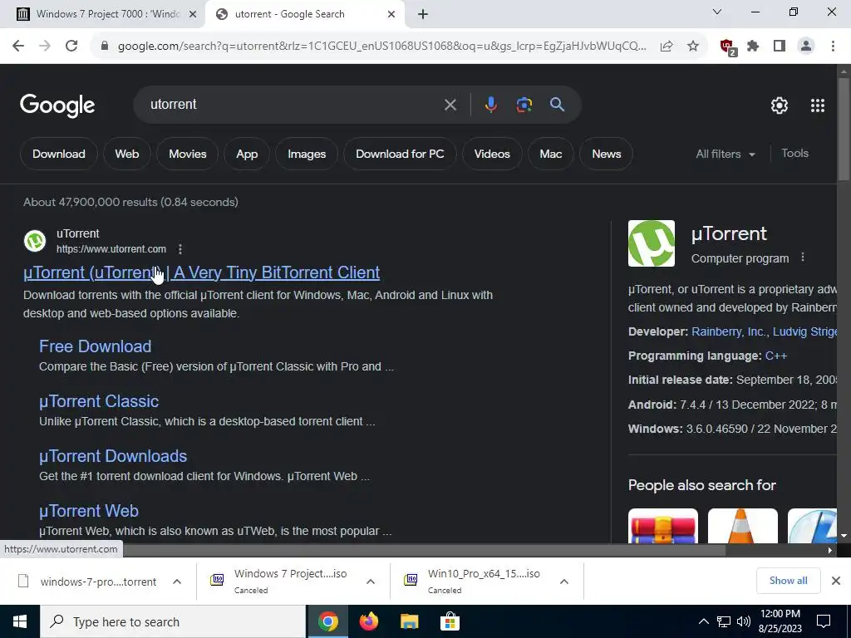Open the Free Download sitelink

point(95,346)
